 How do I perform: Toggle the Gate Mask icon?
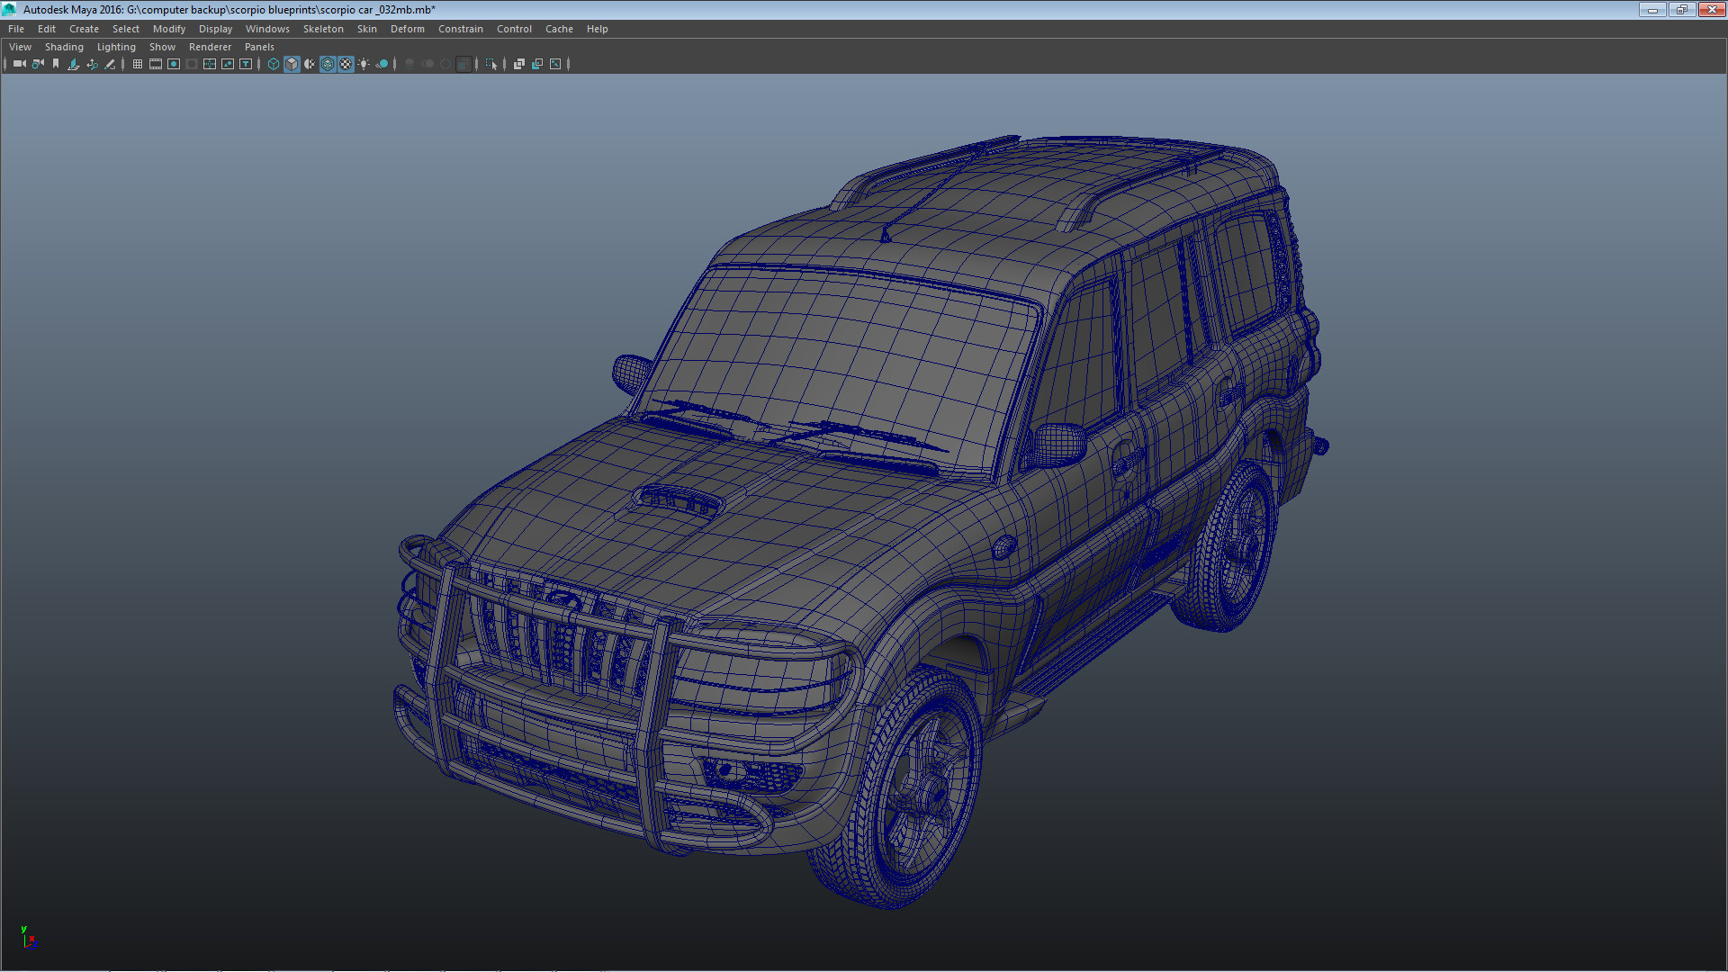coord(192,64)
